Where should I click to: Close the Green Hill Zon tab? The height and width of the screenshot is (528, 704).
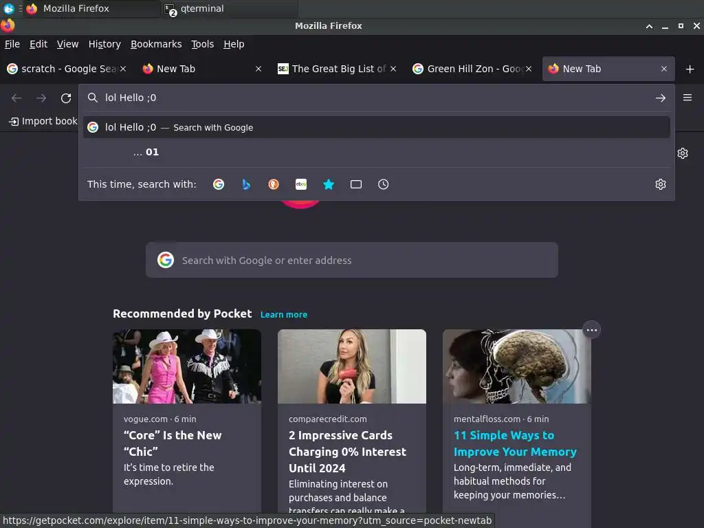pyautogui.click(x=529, y=69)
